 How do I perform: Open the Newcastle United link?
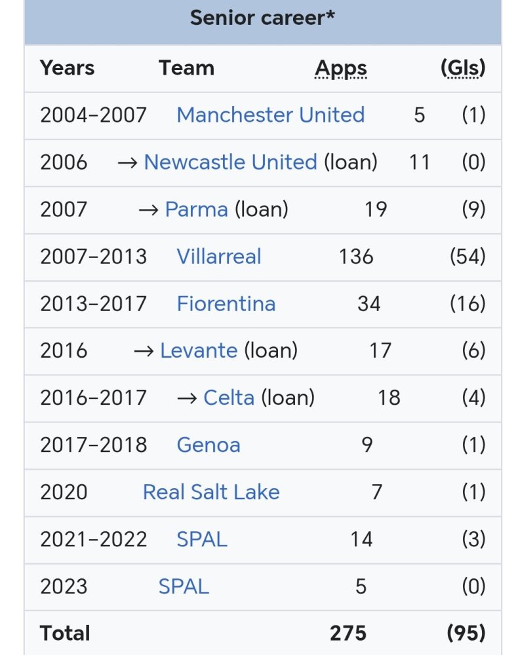coord(230,162)
